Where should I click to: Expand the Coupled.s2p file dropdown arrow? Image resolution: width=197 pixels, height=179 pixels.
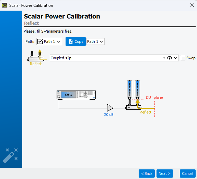[175, 58]
